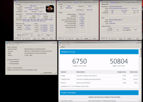Click Multi-Core Score 50804

point(119,61)
